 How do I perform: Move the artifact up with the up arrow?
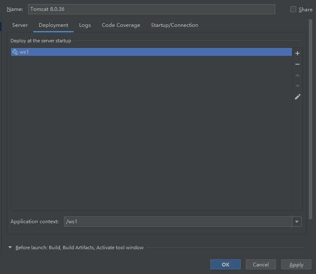point(297,76)
